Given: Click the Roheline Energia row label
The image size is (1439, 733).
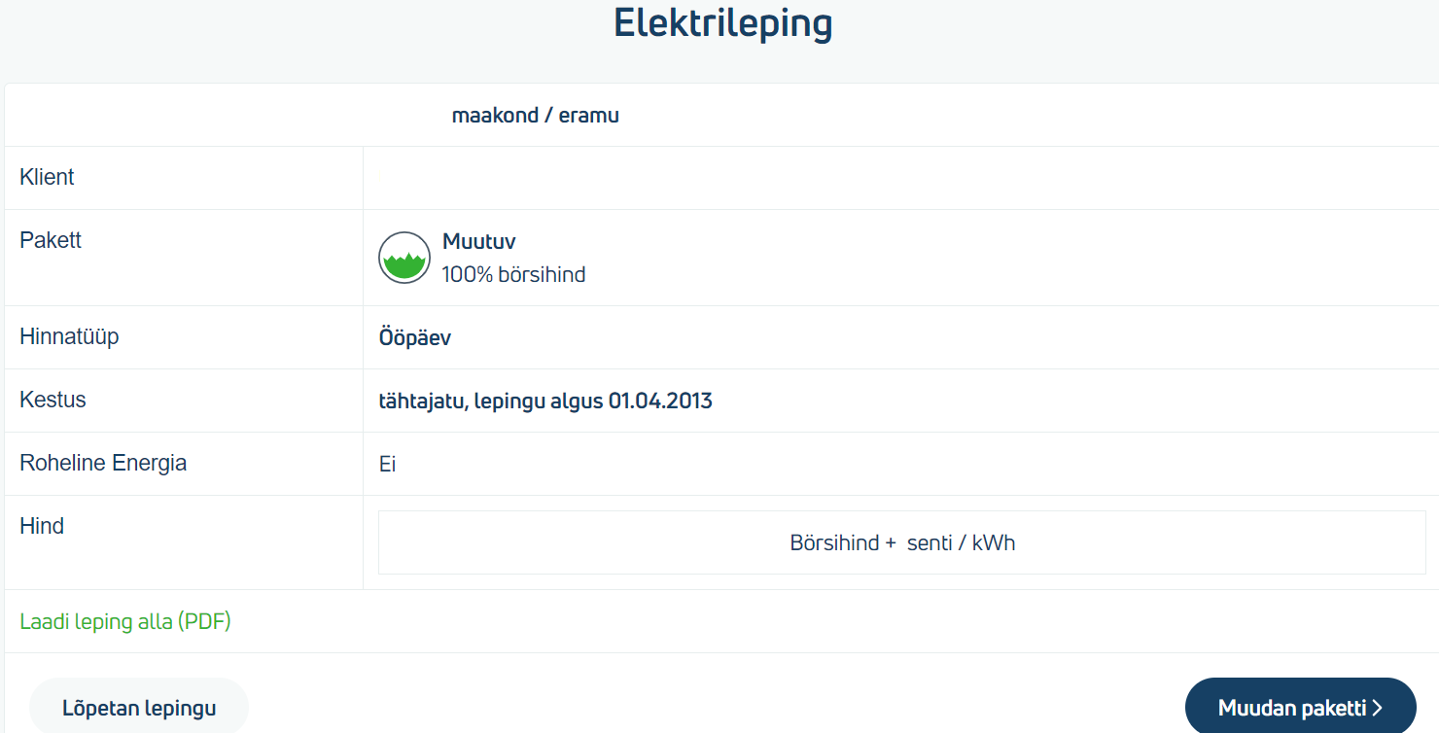Looking at the screenshot, I should pos(103,463).
